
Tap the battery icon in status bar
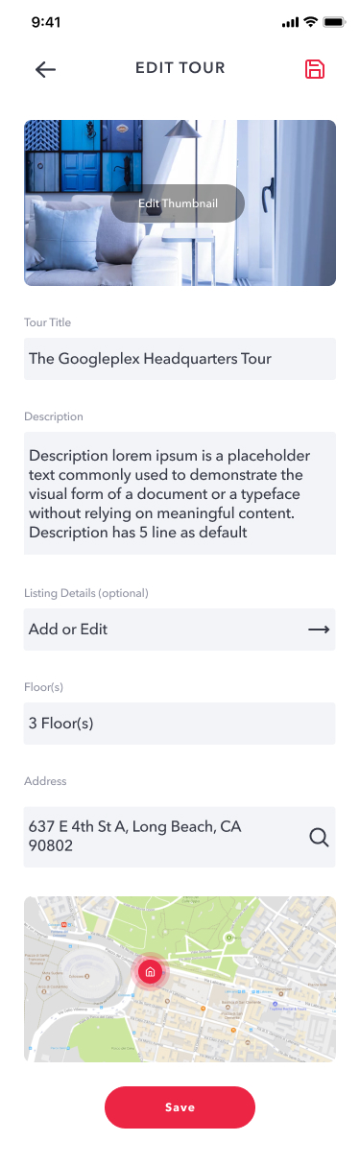334,22
